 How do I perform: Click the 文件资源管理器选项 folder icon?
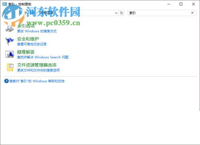click(x=10, y=67)
